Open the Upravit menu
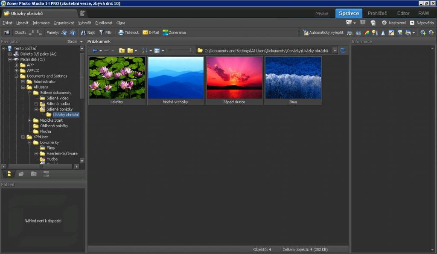This screenshot has width=437, height=254. click(x=22, y=23)
